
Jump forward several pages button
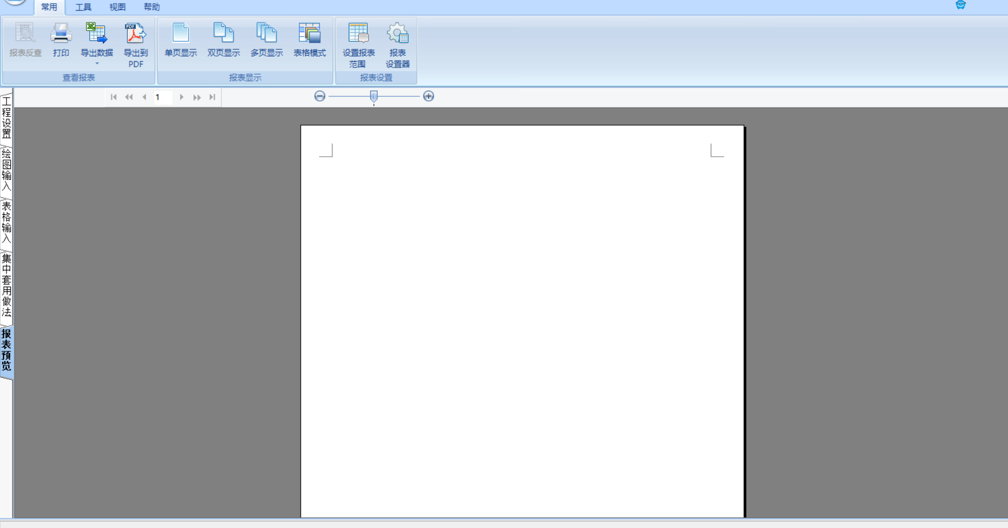[197, 97]
